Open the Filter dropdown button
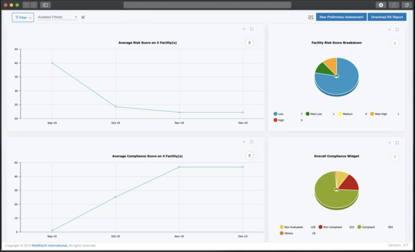This screenshot has width=415, height=252. 23,17
